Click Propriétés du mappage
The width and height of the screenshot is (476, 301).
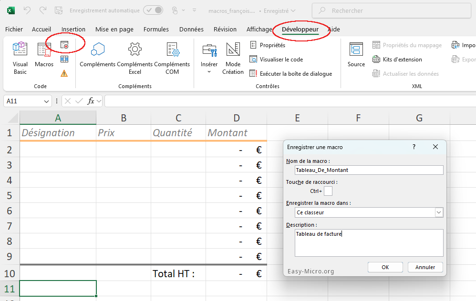tap(407, 45)
